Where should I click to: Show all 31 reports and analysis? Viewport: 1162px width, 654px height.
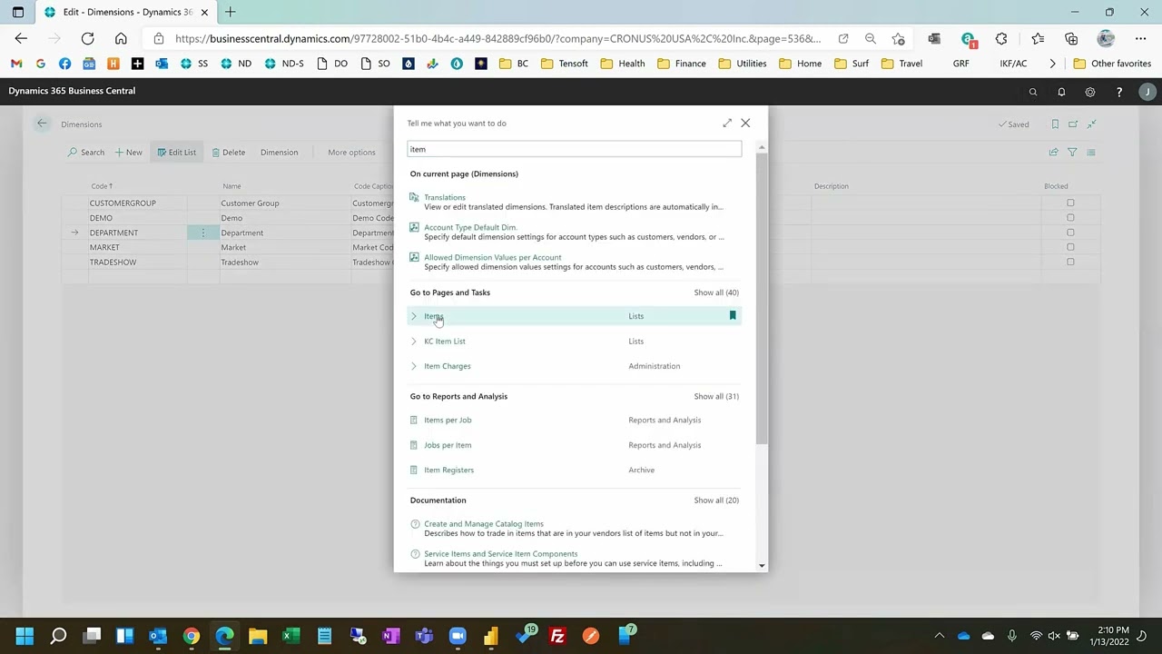click(716, 396)
